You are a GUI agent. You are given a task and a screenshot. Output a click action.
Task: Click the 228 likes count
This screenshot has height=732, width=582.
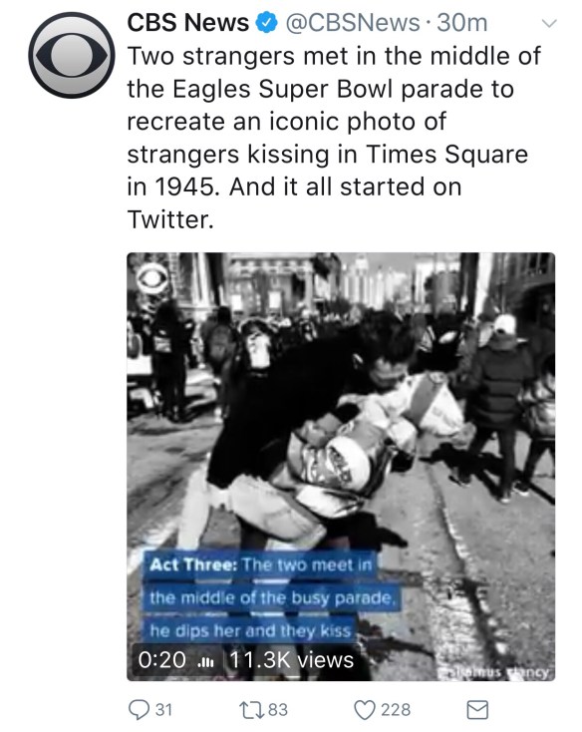(x=396, y=710)
